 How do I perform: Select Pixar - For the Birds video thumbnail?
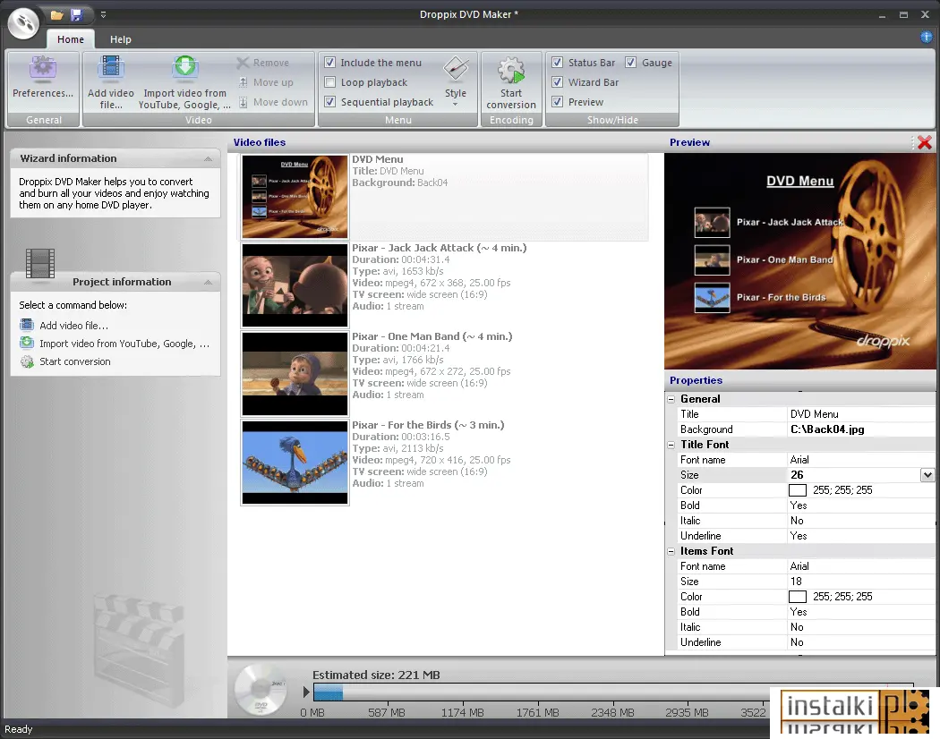coord(295,463)
